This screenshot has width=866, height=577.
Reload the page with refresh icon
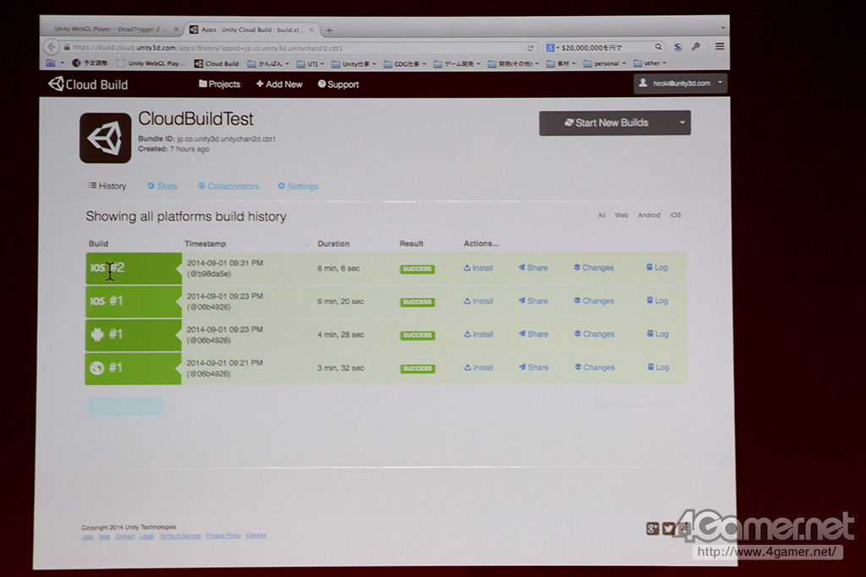529,48
